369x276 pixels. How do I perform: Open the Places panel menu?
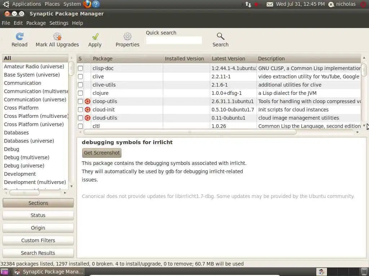click(52, 4)
